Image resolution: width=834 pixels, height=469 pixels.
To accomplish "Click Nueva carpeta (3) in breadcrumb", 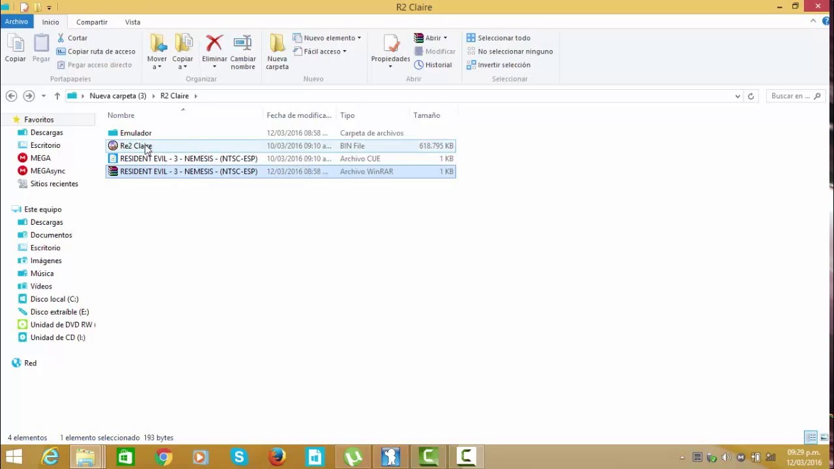I will click(118, 96).
